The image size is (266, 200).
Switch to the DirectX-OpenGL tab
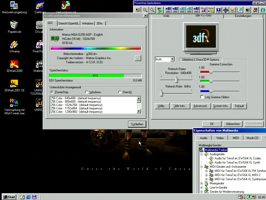click(69, 23)
